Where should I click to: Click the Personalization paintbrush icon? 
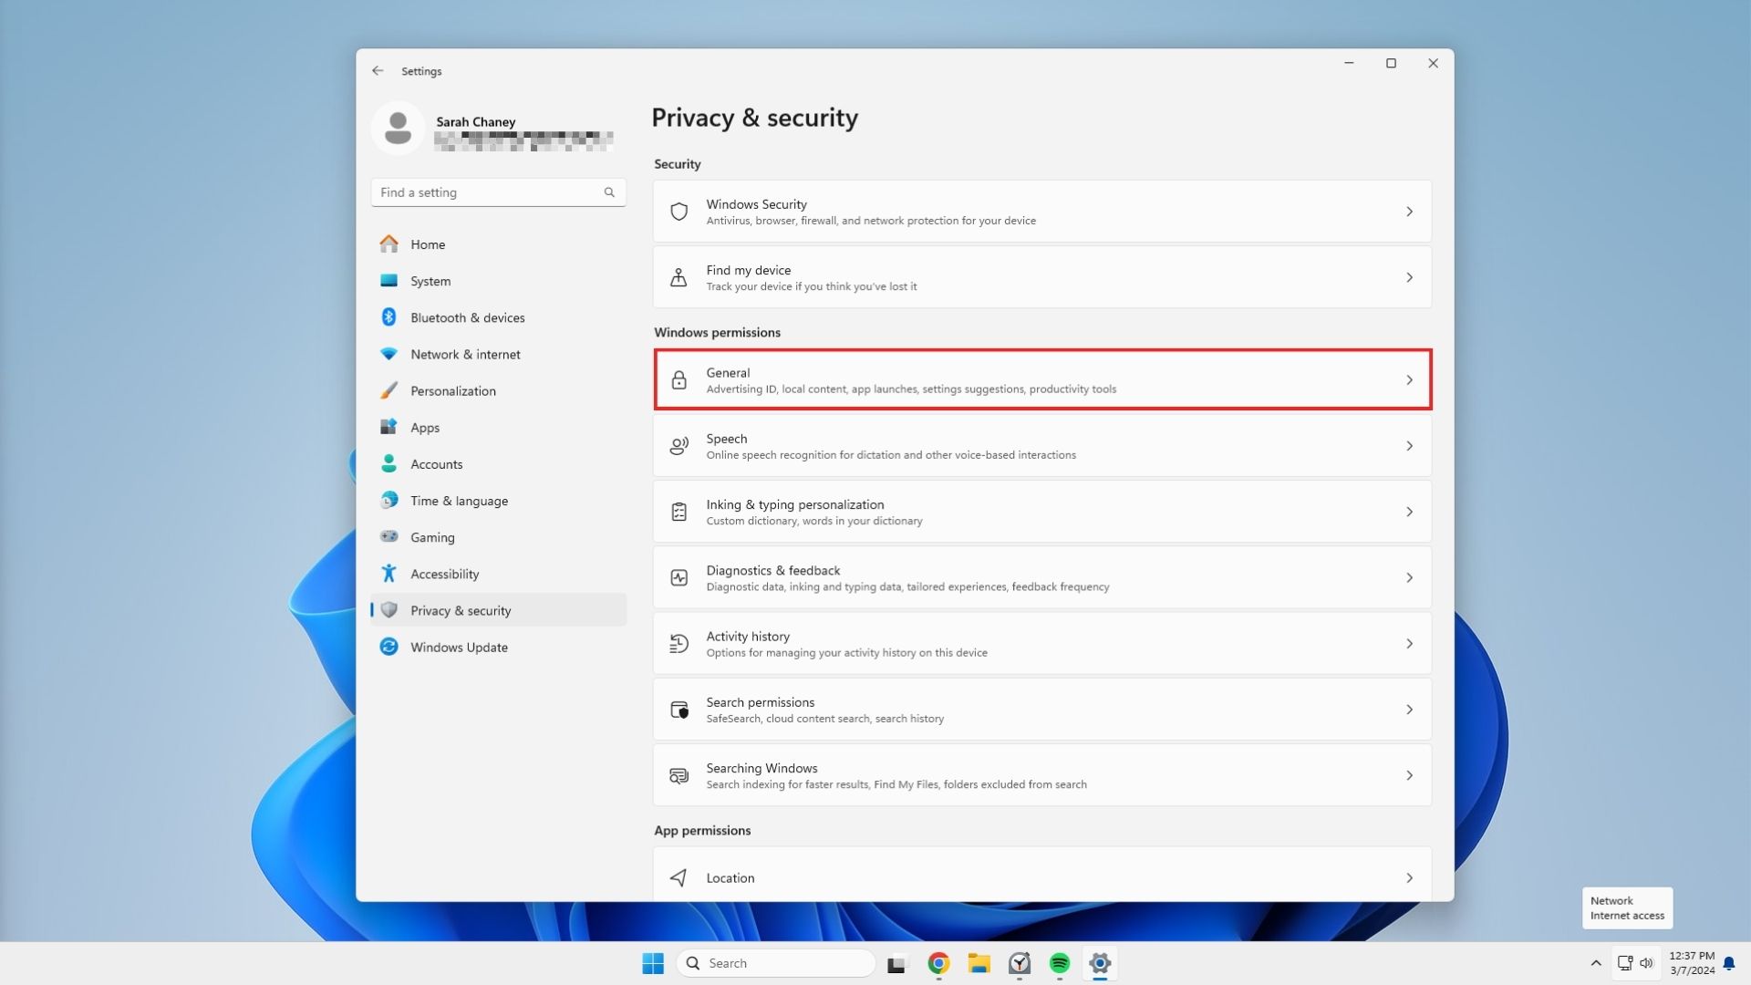click(389, 390)
